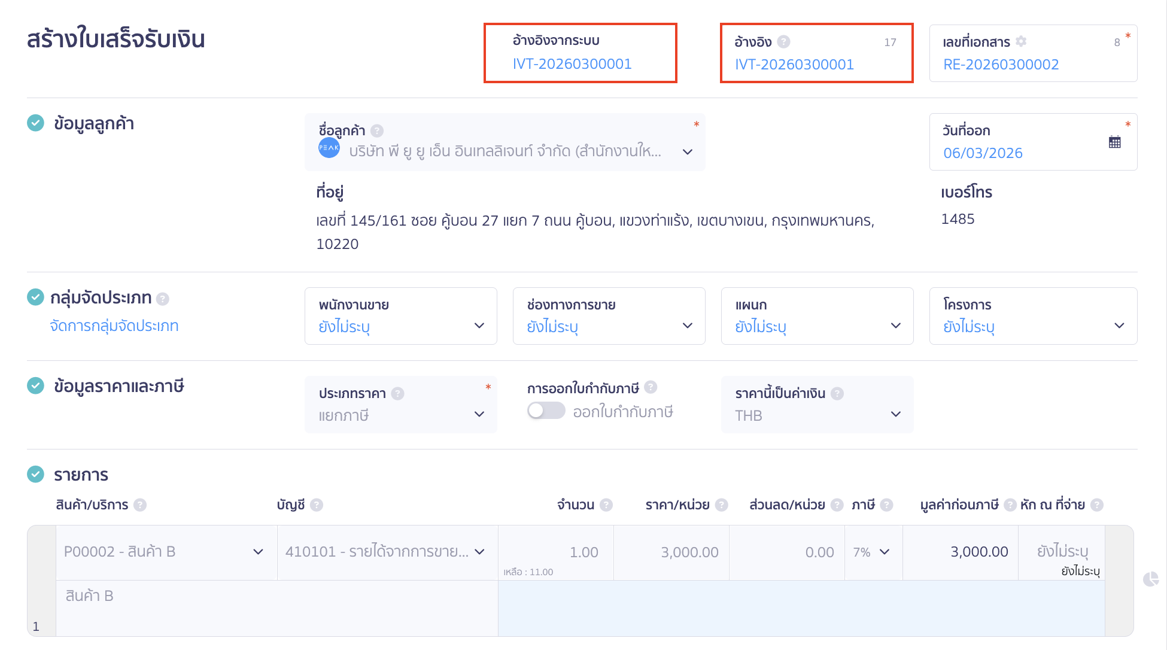
Task: Open the issue date calendar icon
Action: 1114,142
